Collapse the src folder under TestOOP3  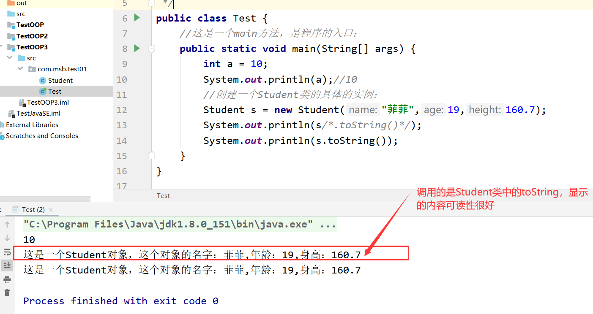[x=10, y=58]
